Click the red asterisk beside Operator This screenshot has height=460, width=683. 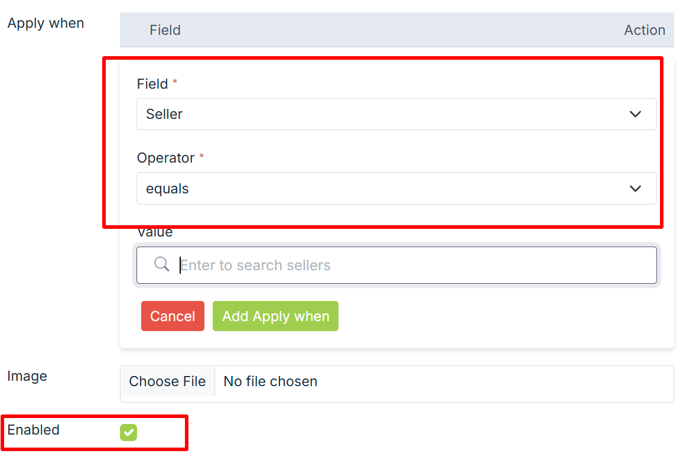click(x=201, y=157)
